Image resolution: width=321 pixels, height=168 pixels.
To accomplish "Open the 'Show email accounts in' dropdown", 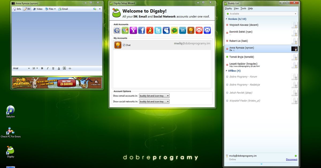I will coord(168,96).
